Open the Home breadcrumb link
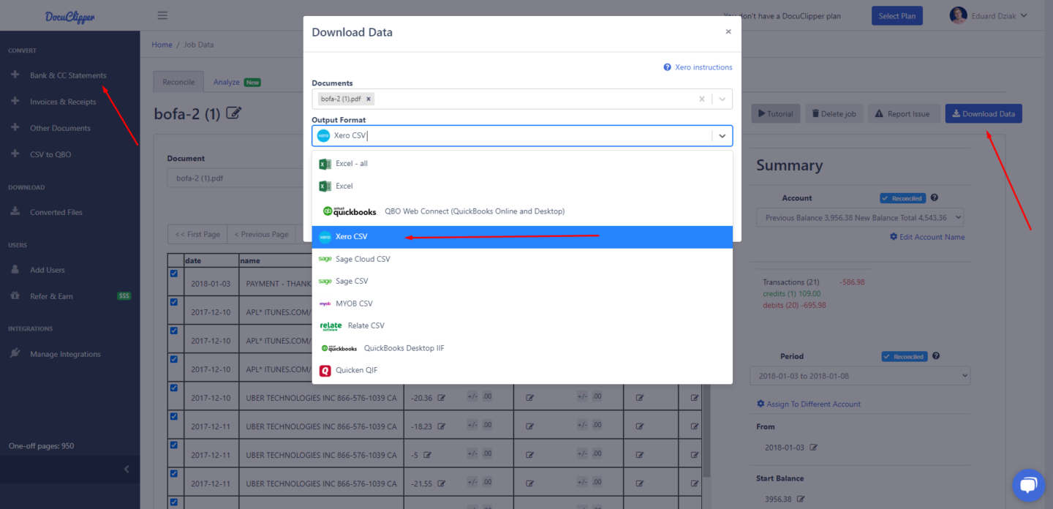Viewport: 1053px width, 509px height. coord(162,44)
